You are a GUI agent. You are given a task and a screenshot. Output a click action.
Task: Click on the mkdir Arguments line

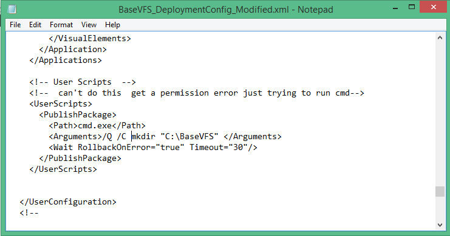click(165, 136)
